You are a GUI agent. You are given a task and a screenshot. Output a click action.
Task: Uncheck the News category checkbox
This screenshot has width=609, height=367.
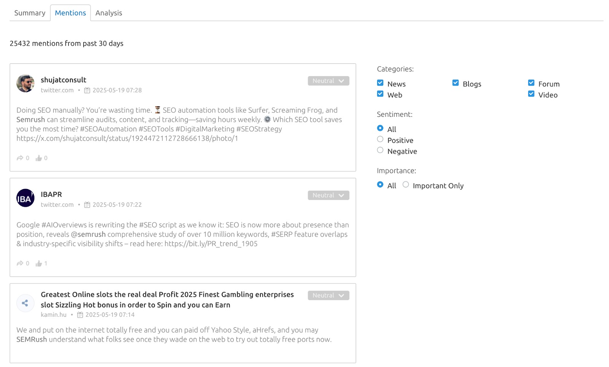pyautogui.click(x=380, y=83)
